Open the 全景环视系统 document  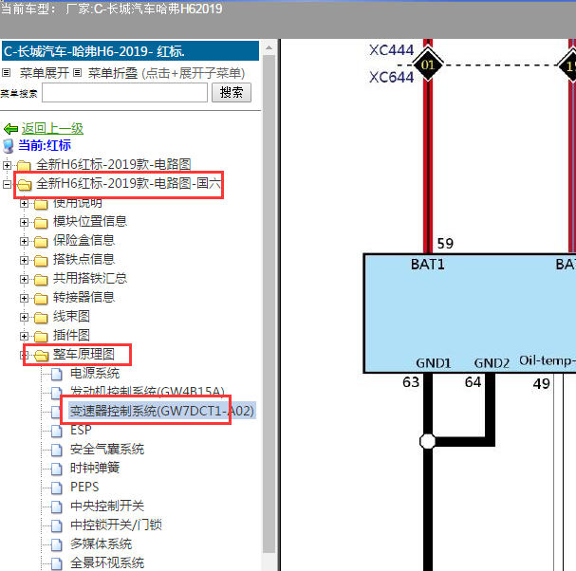[107, 563]
